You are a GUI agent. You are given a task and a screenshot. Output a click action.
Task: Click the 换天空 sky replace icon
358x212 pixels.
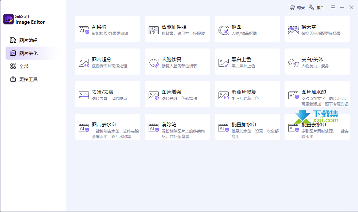[293, 30]
